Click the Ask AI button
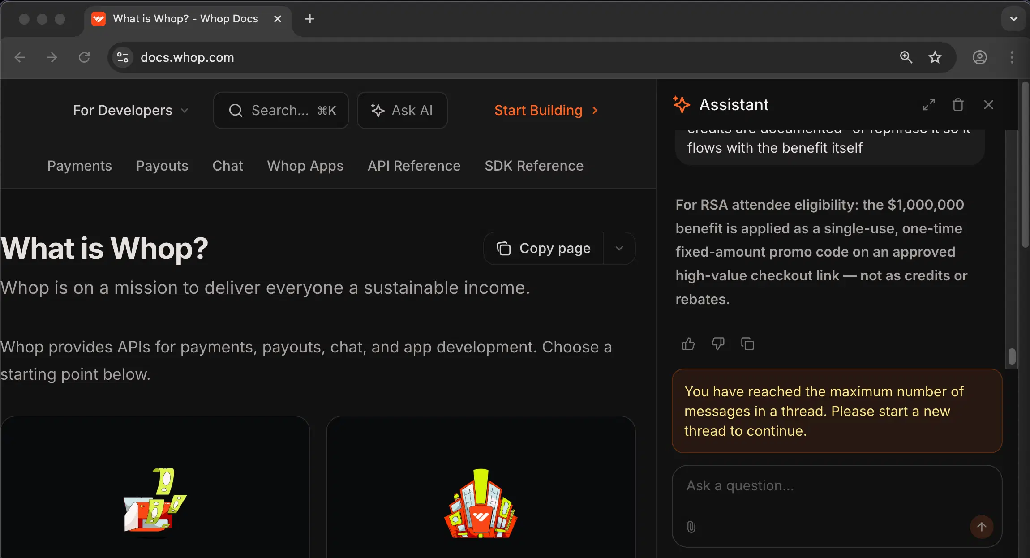This screenshot has height=558, width=1030. tap(402, 110)
